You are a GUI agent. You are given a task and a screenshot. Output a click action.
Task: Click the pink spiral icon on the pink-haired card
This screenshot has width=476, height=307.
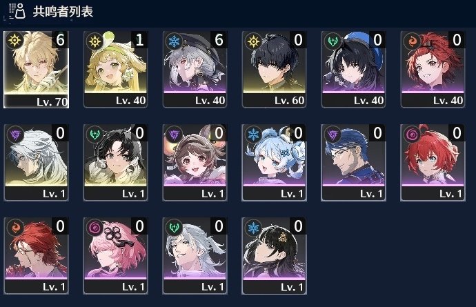(x=95, y=228)
